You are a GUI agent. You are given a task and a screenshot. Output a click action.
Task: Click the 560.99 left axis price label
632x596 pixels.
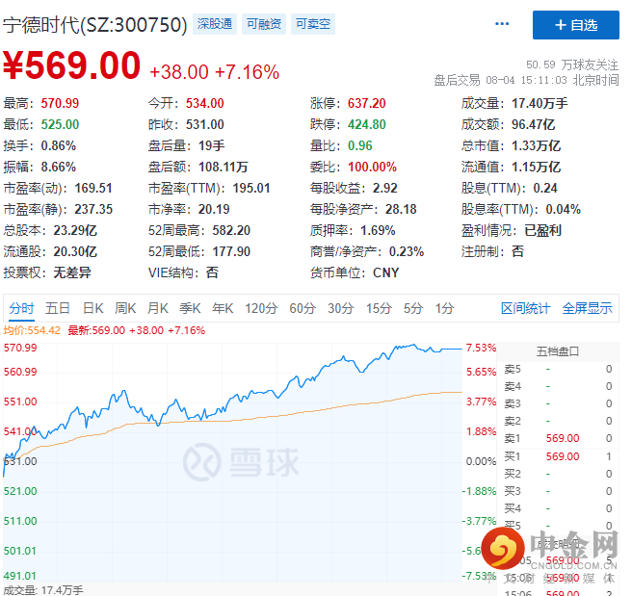click(x=20, y=372)
